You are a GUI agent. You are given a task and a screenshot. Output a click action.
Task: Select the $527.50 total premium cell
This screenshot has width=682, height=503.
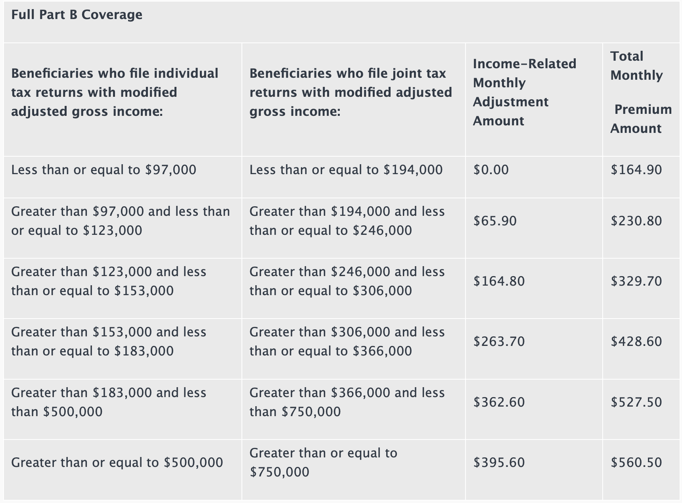[636, 402]
